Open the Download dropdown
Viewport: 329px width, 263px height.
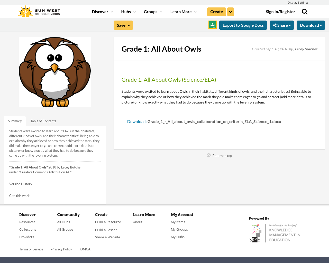point(311,25)
